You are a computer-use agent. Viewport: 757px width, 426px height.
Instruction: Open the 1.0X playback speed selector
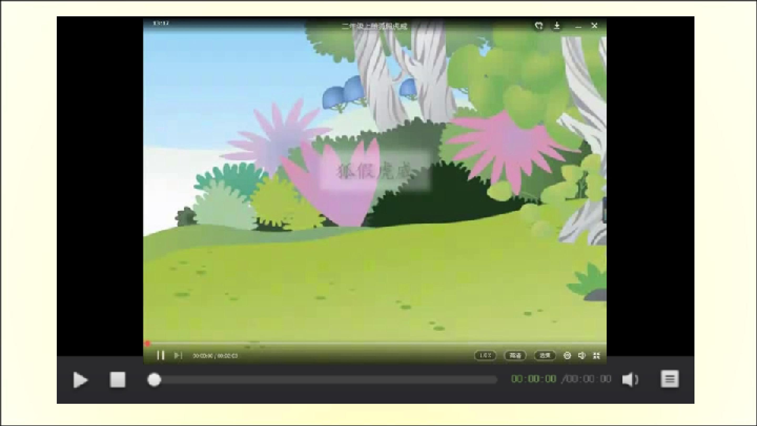[485, 356]
